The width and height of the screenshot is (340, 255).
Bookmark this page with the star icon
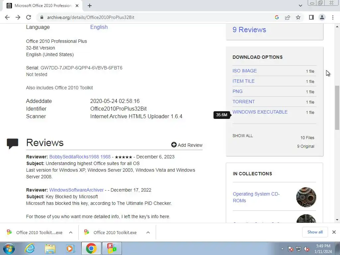click(298, 17)
